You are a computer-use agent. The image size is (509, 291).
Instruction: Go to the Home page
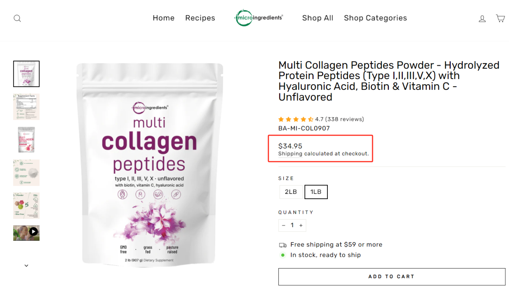click(164, 18)
